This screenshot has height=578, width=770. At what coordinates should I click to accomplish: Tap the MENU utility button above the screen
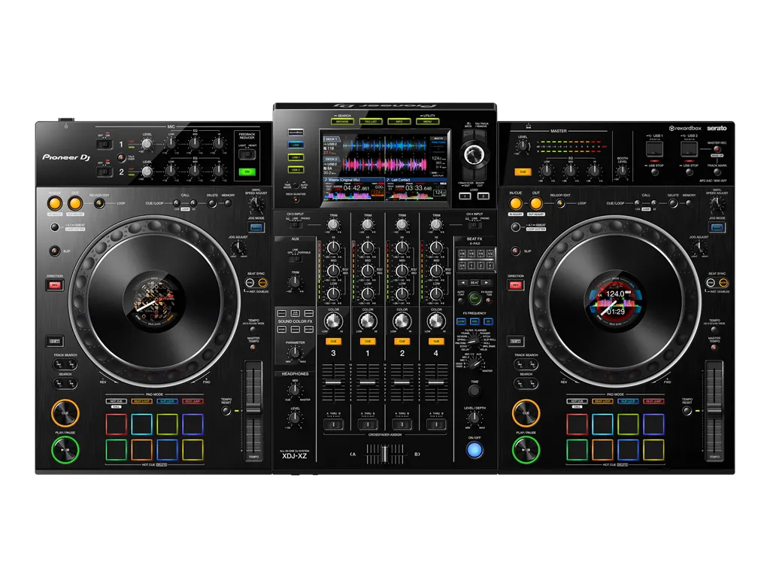(x=428, y=121)
